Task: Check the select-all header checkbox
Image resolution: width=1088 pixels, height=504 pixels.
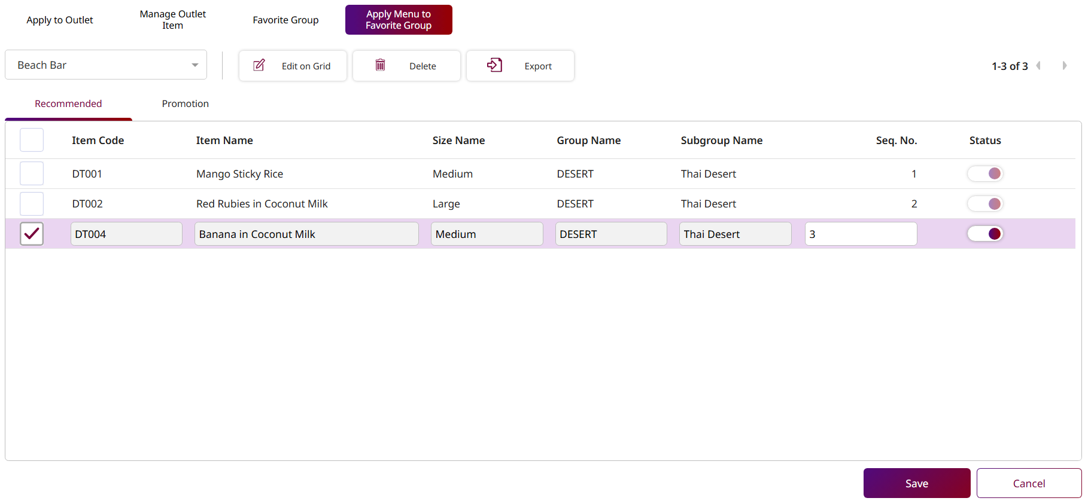Action: [32, 140]
